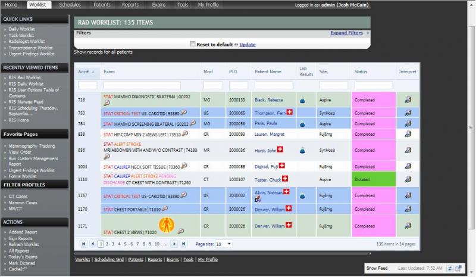
Task: Pop out the feed panel in new window
Action: point(459,268)
